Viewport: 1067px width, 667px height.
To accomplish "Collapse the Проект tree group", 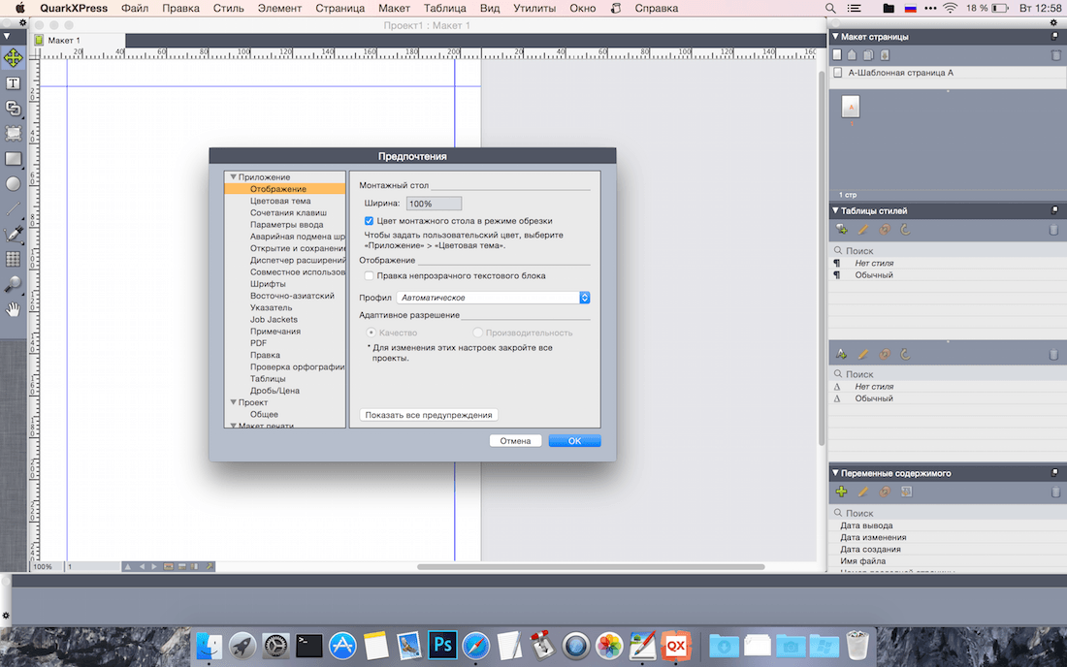I will click(234, 402).
